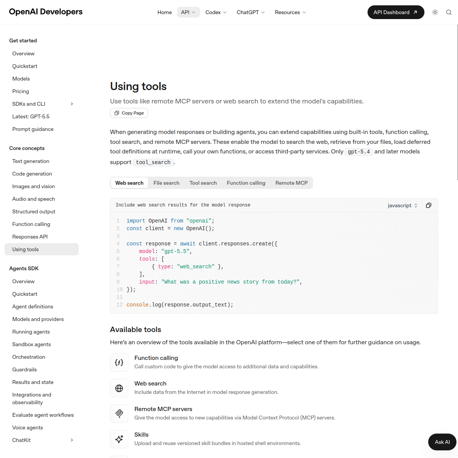The image size is (458, 458).
Task: Open Images and vision page
Action: click(x=34, y=186)
